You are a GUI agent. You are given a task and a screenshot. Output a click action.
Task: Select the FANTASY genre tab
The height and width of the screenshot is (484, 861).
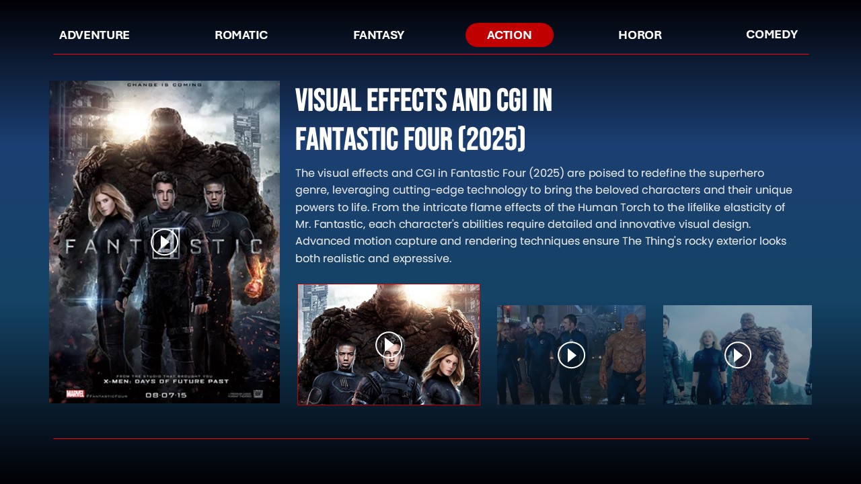(x=379, y=35)
